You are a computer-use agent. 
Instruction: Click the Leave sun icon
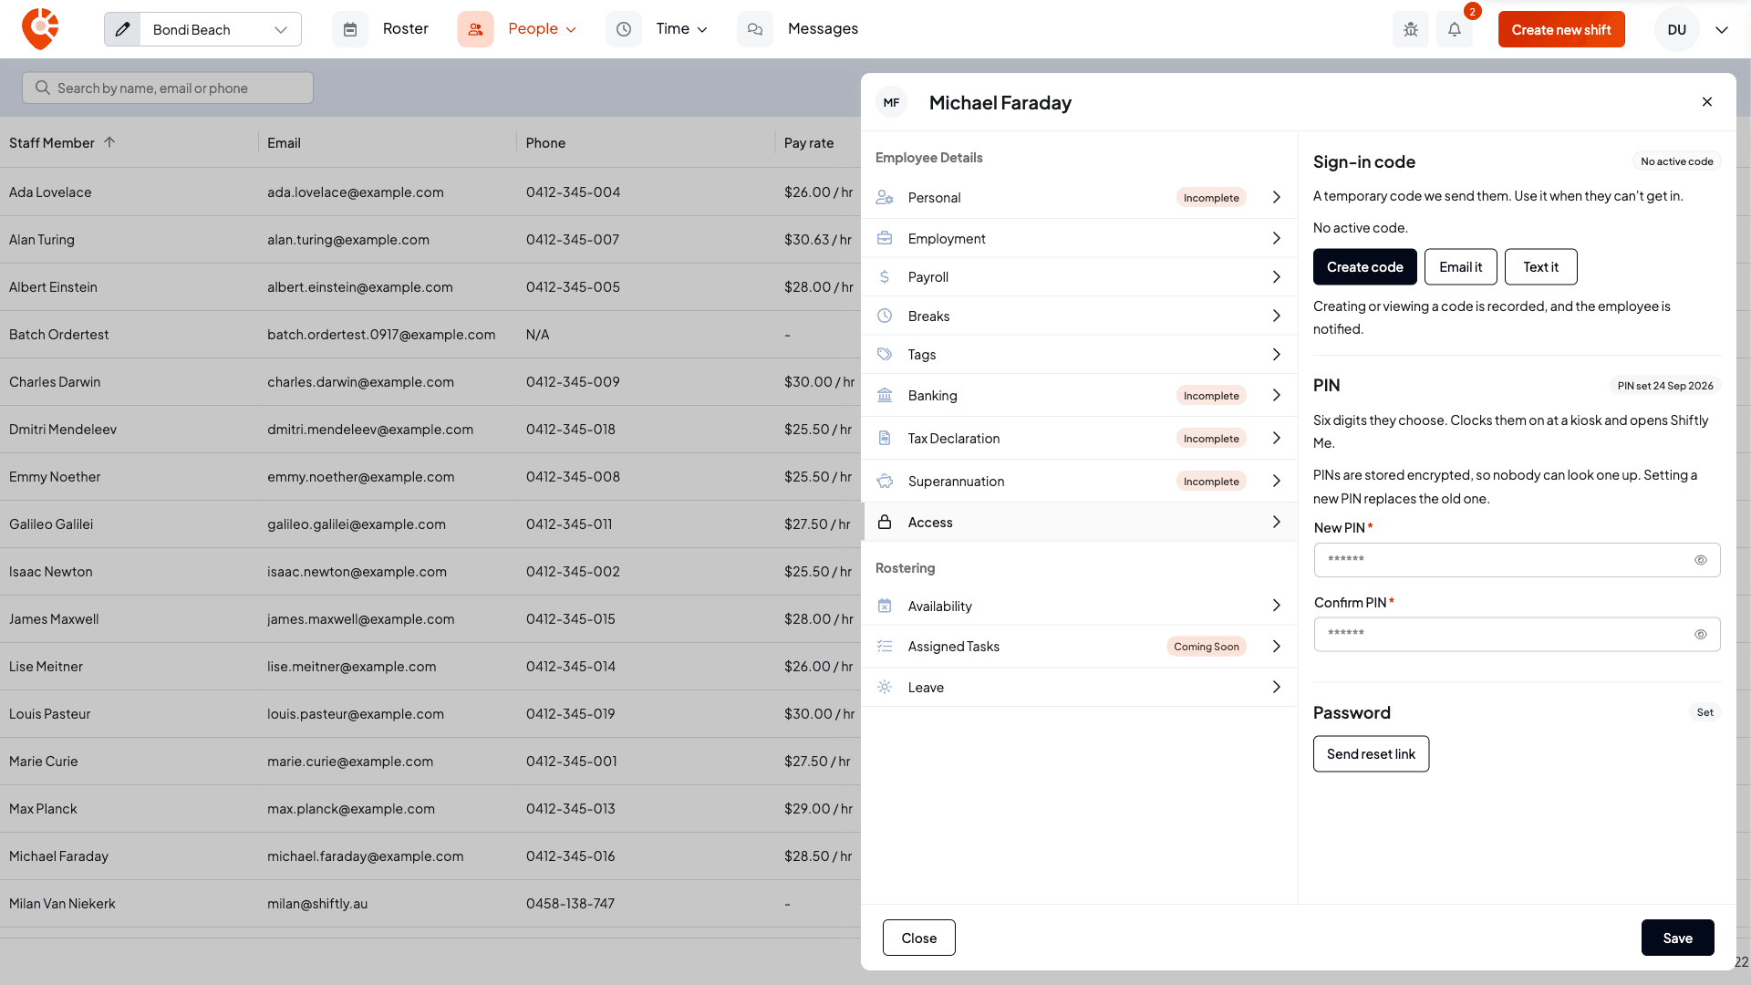point(885,687)
